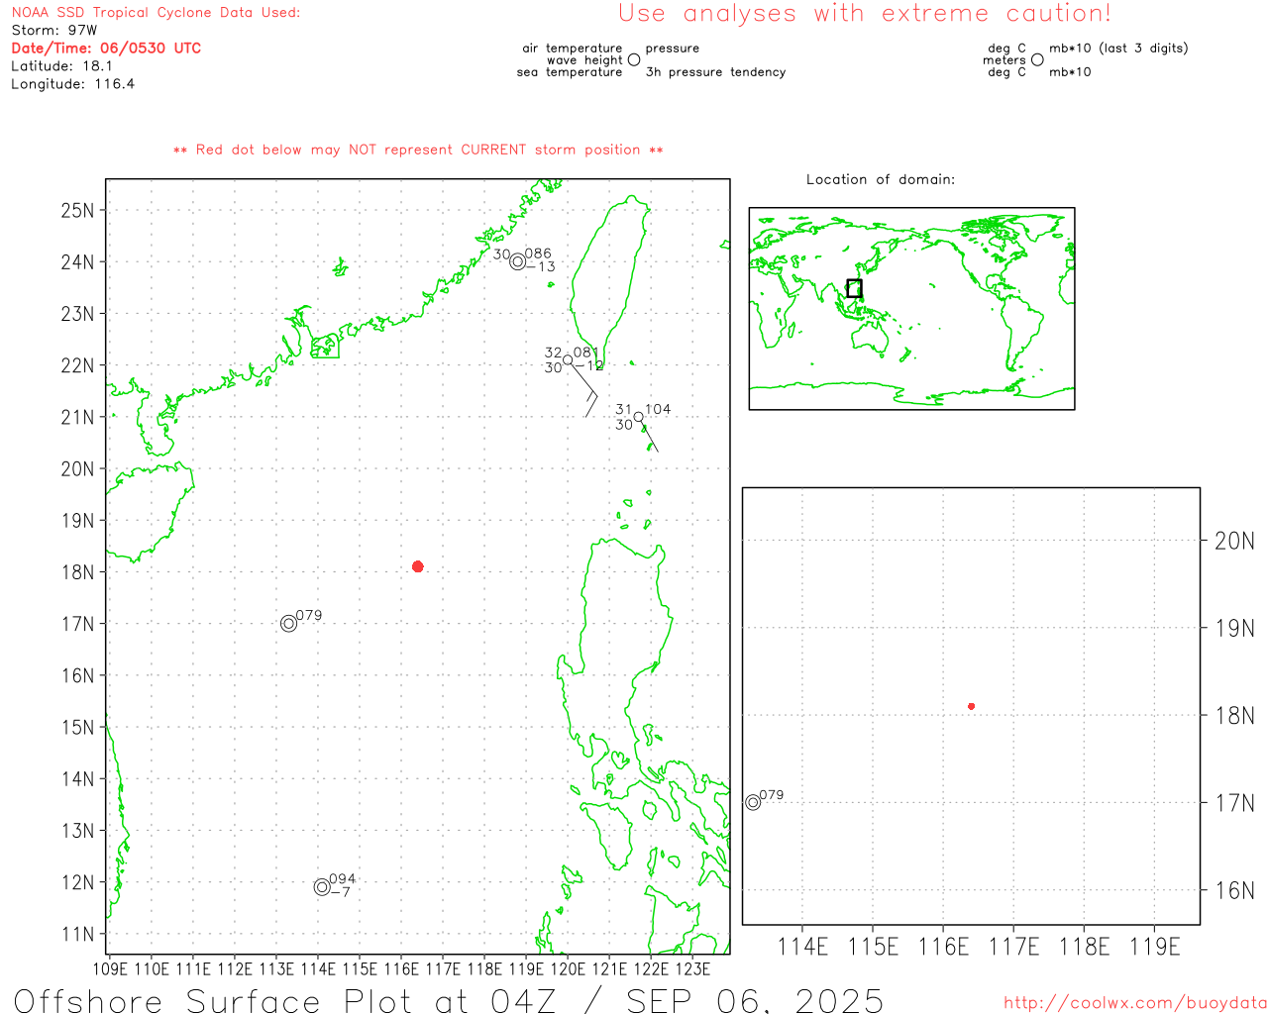Select station marker labeled 086 near 24N
Viewport: 1268px width, 1014px height.
click(517, 261)
